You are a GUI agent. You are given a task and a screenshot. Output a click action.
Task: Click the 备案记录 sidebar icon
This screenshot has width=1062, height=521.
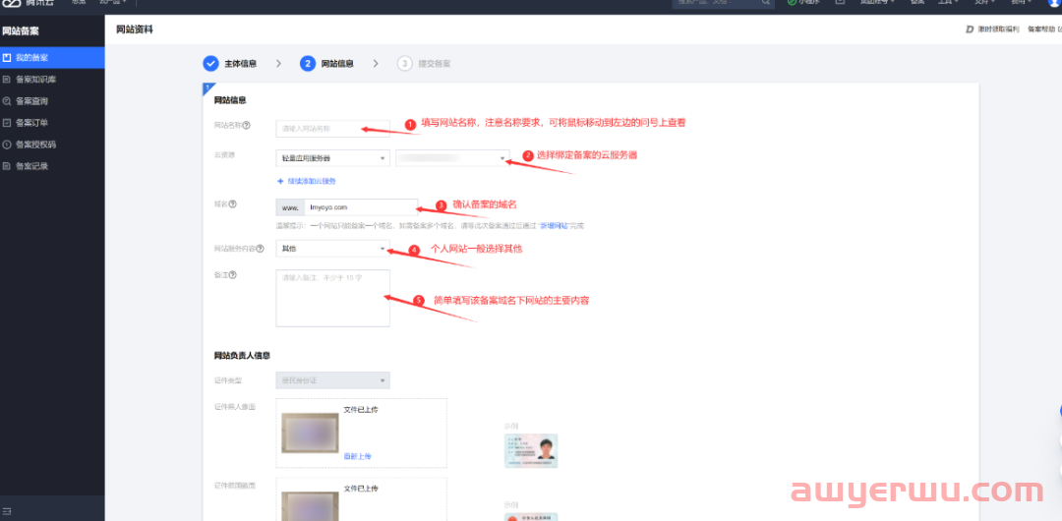[x=7, y=166]
